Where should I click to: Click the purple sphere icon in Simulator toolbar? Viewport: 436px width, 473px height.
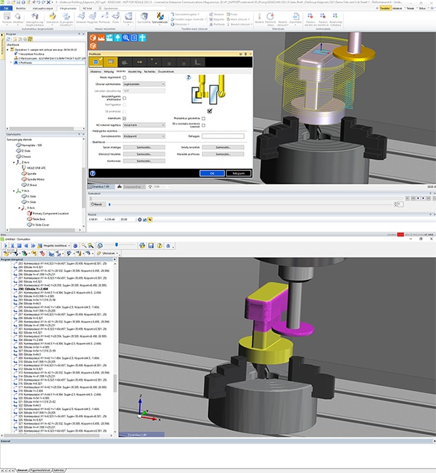click(x=76, y=246)
